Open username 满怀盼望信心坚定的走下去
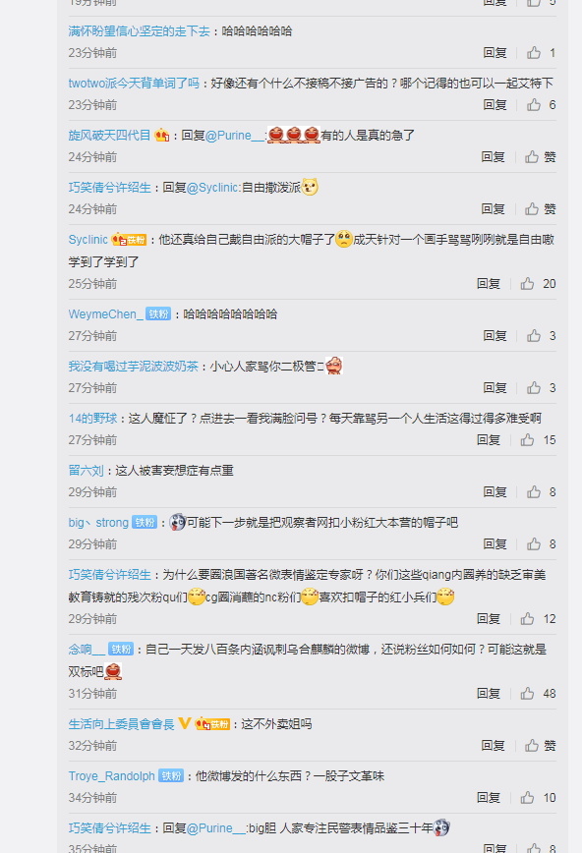The height and width of the screenshot is (853, 582). (140, 31)
